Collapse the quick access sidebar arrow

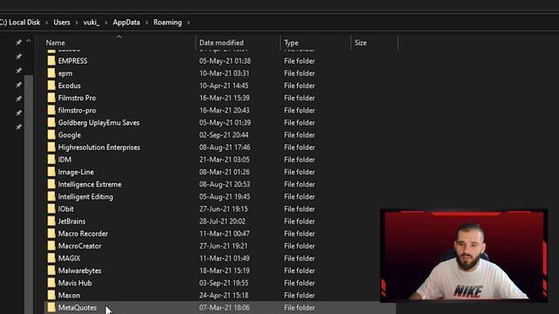[x=29, y=41]
